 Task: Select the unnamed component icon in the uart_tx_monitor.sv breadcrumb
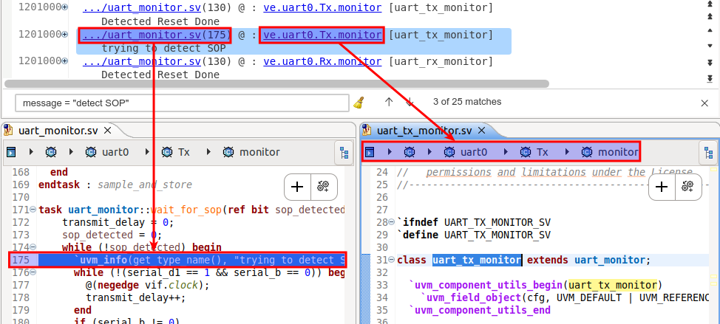410,152
